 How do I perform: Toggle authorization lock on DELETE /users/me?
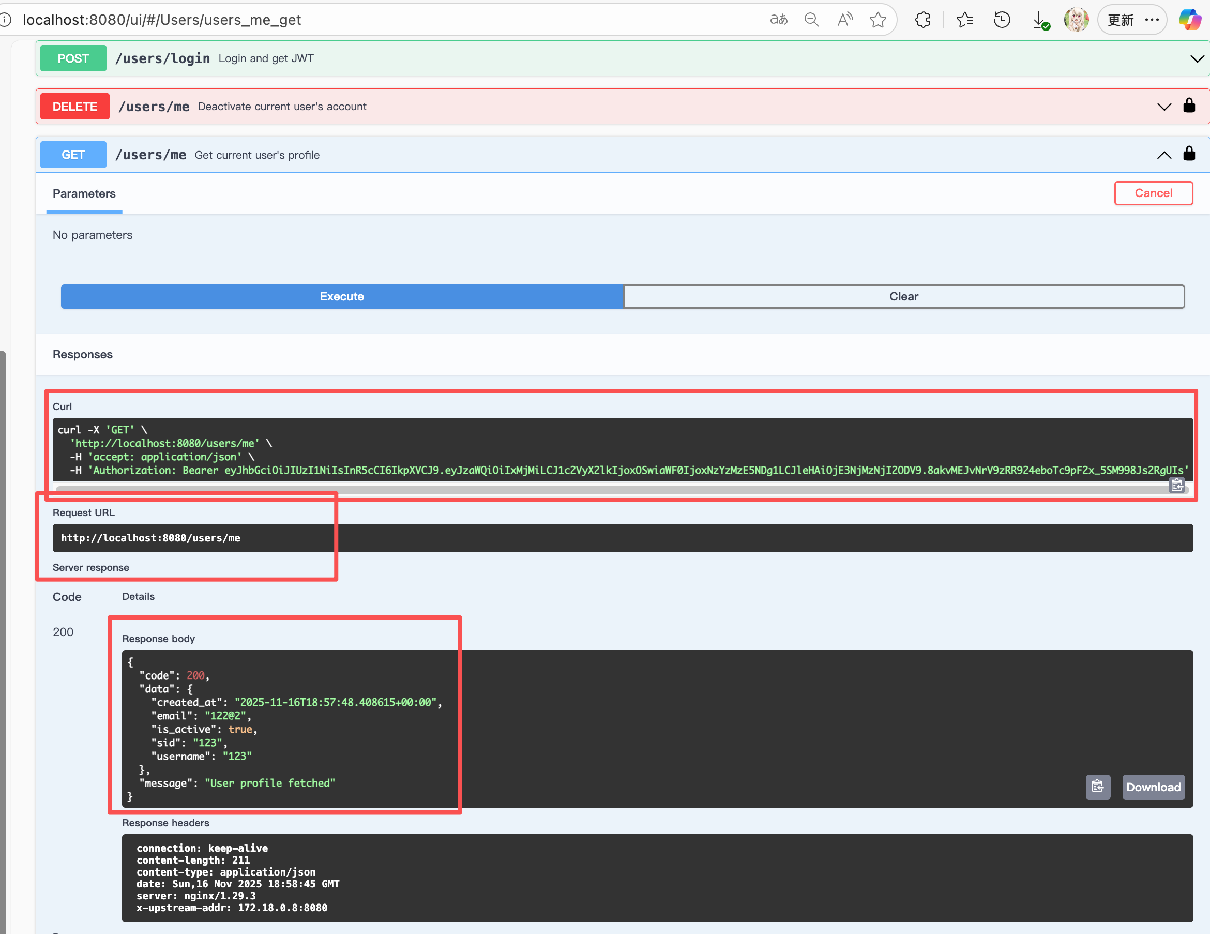[x=1189, y=106]
